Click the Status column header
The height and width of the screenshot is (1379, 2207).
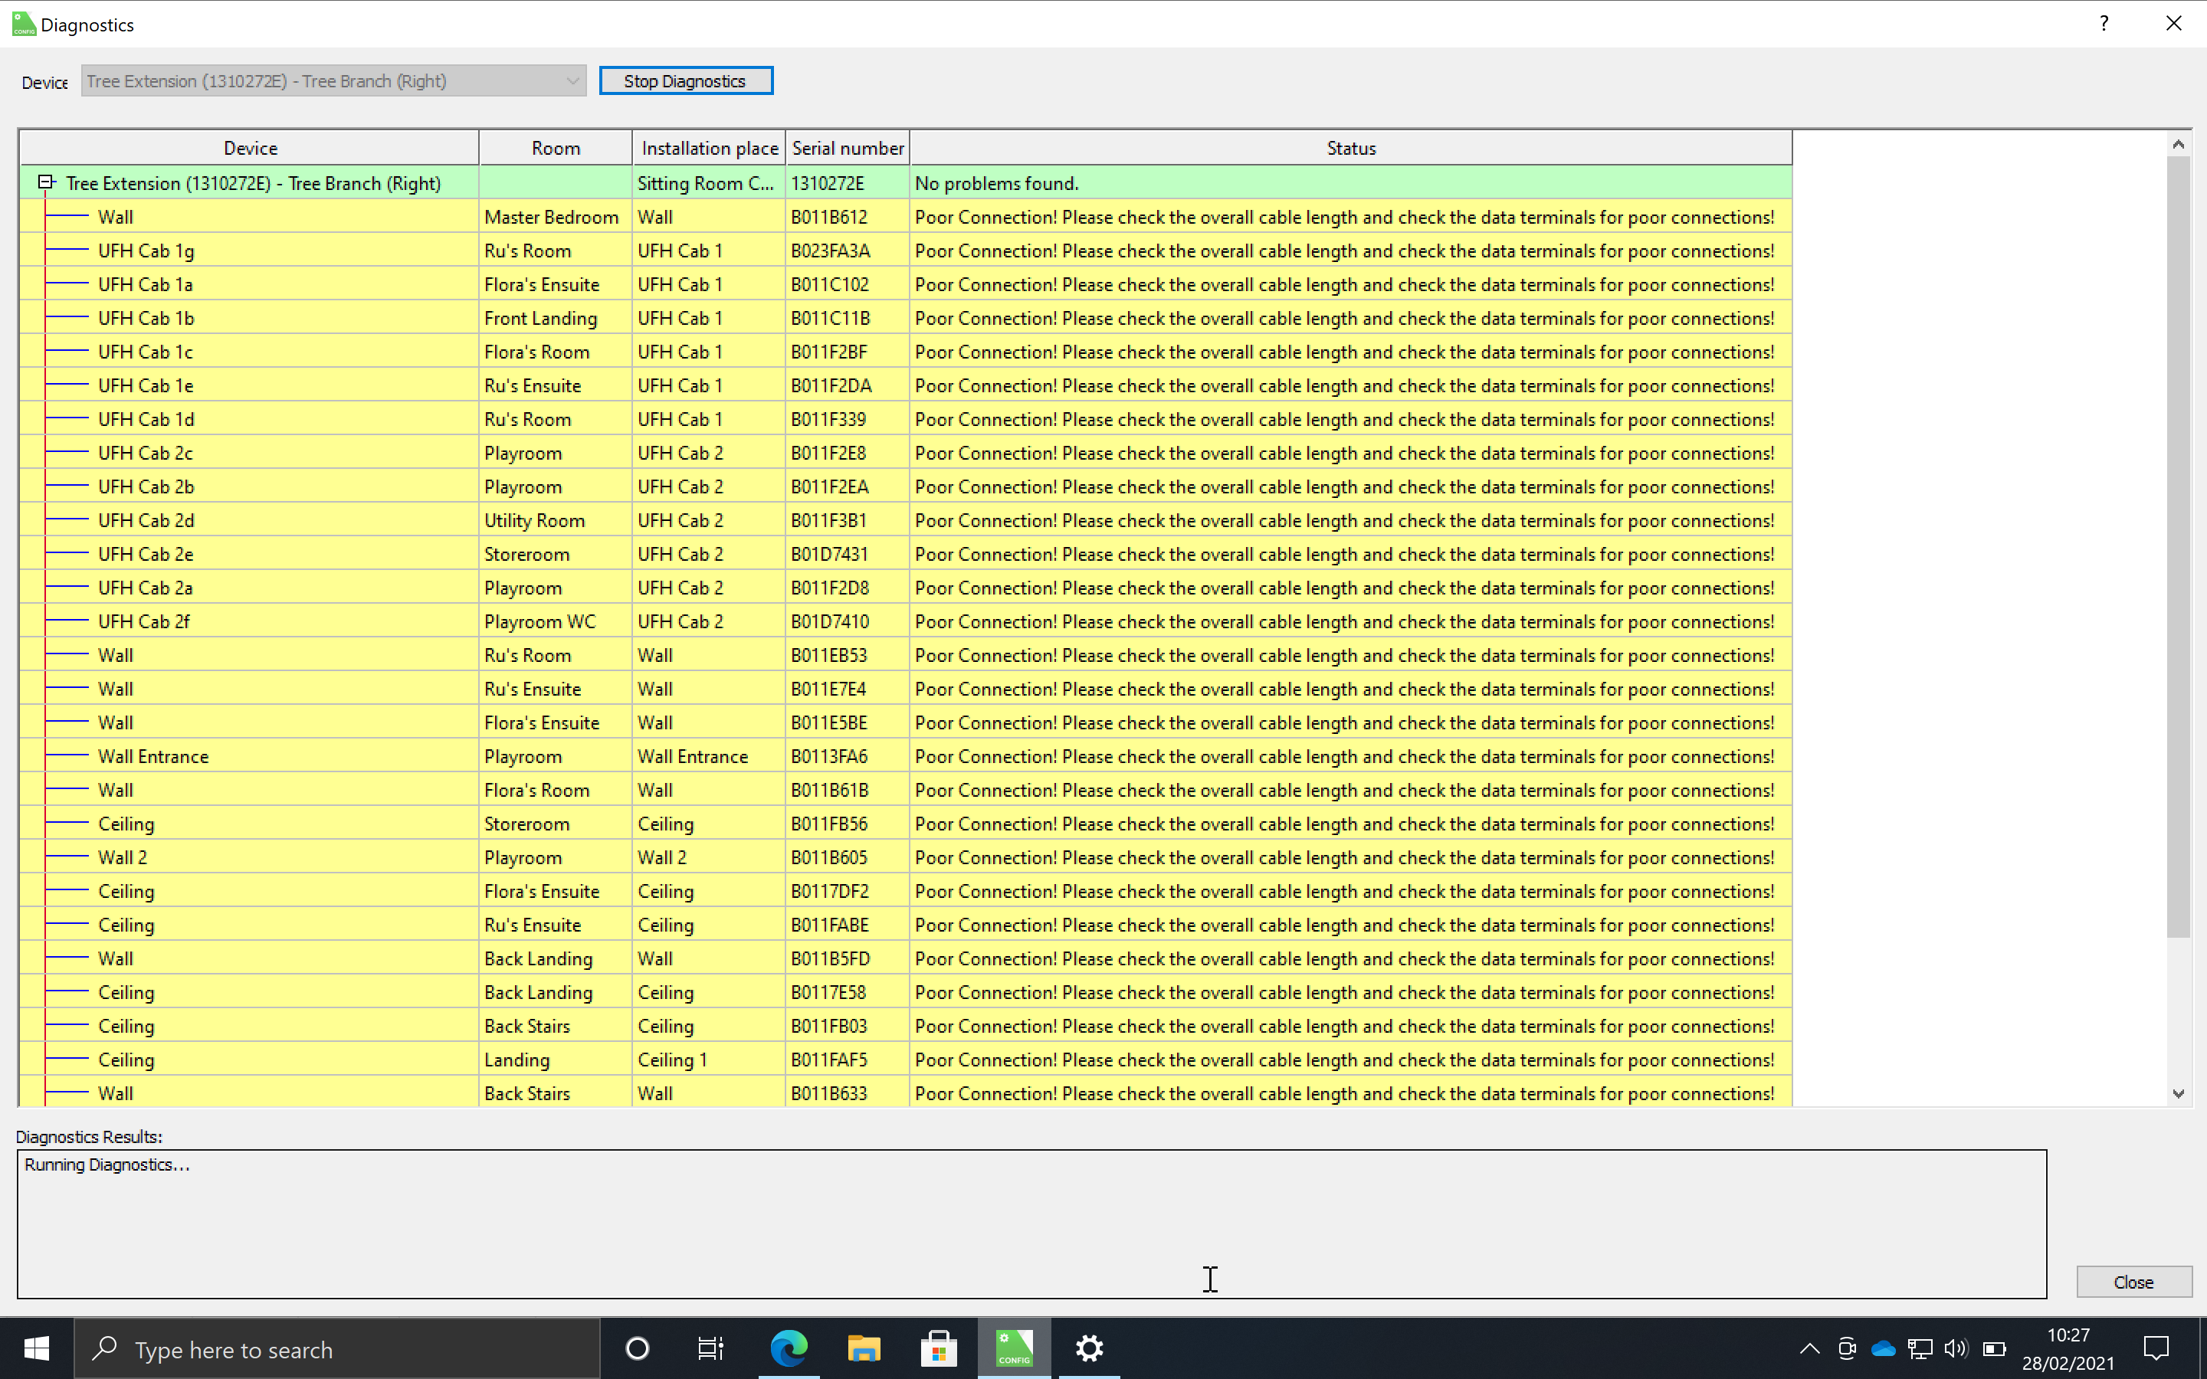pyautogui.click(x=1349, y=148)
